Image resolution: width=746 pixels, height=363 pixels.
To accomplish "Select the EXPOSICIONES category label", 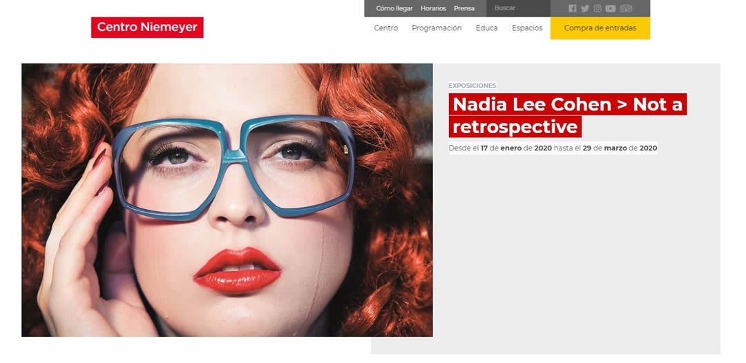I will (472, 86).
